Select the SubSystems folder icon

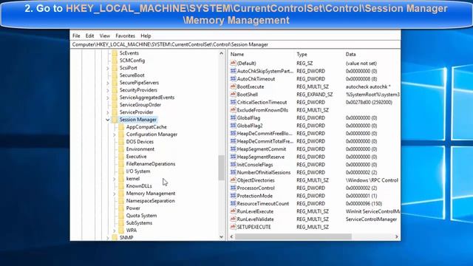pyautogui.click(x=121, y=223)
